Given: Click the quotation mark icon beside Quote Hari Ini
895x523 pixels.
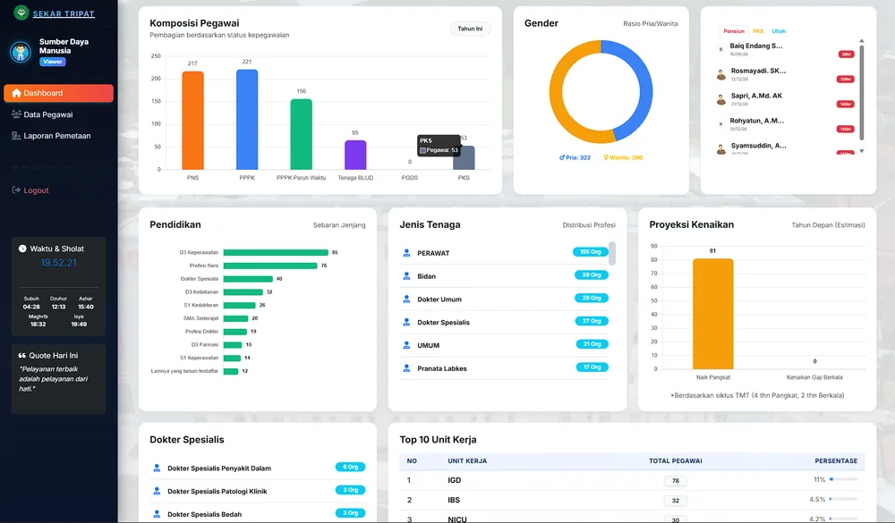Looking at the screenshot, I should point(21,355).
